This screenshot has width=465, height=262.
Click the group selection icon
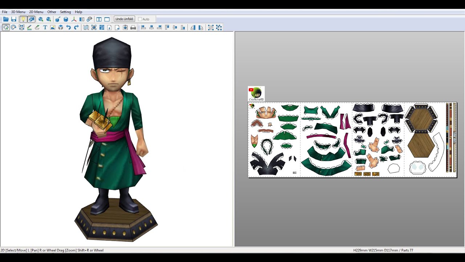(211, 28)
